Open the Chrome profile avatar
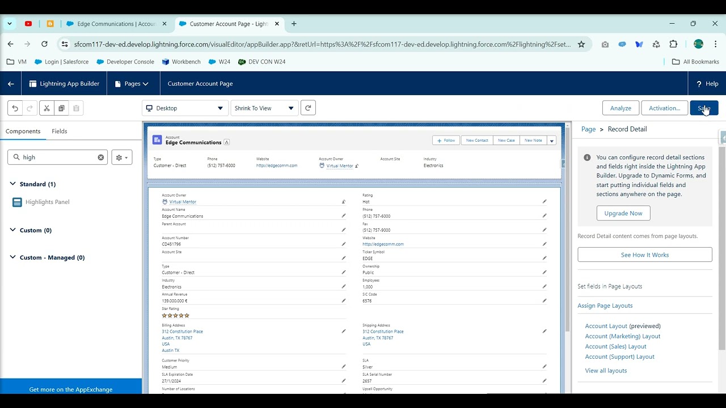This screenshot has height=408, width=726. click(699, 44)
